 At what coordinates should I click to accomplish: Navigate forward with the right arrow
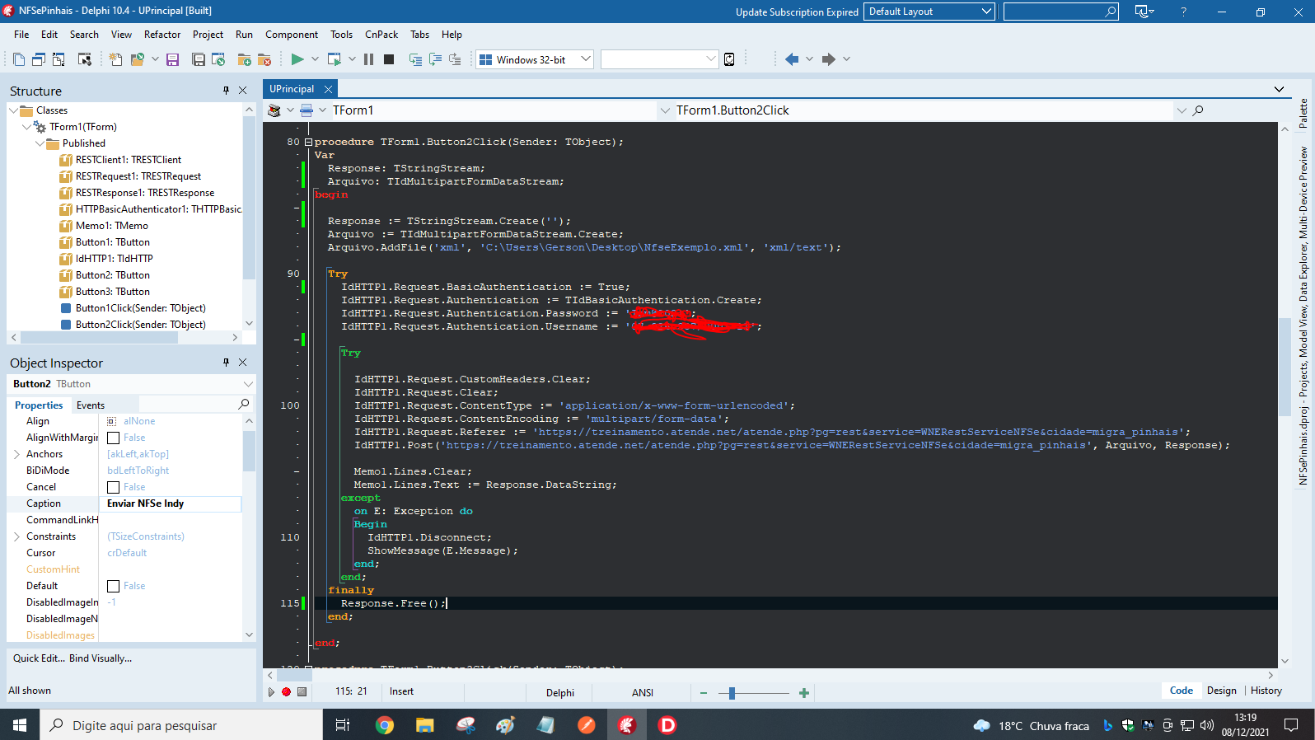[x=829, y=59]
